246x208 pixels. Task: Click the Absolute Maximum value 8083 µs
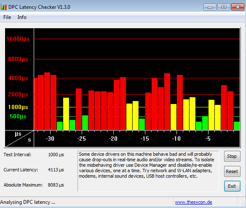(x=56, y=185)
